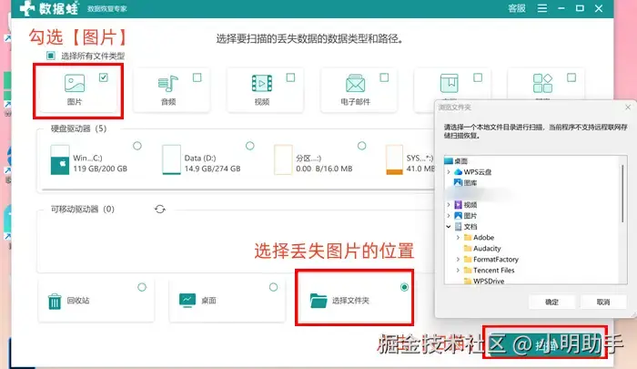Screen dimensions: 637x369
Task: Click the 选择文件夹 folder icon
Action: click(318, 301)
